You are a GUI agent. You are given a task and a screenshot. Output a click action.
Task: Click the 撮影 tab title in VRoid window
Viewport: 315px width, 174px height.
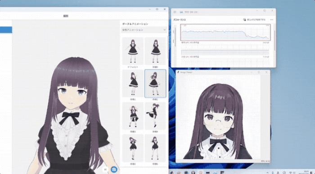[x=66, y=16]
